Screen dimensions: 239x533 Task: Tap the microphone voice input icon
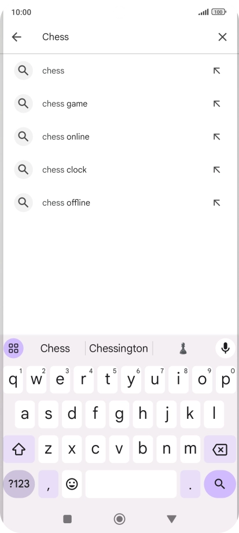pos(226,348)
